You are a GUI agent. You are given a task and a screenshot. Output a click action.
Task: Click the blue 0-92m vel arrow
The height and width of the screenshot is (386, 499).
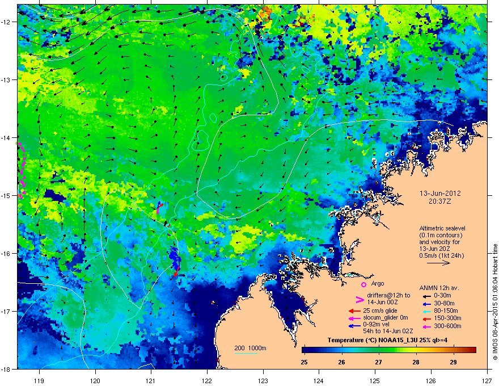[x=354, y=326]
